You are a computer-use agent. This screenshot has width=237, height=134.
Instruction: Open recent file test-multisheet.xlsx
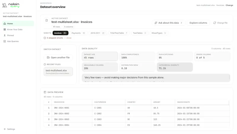point(58,72)
